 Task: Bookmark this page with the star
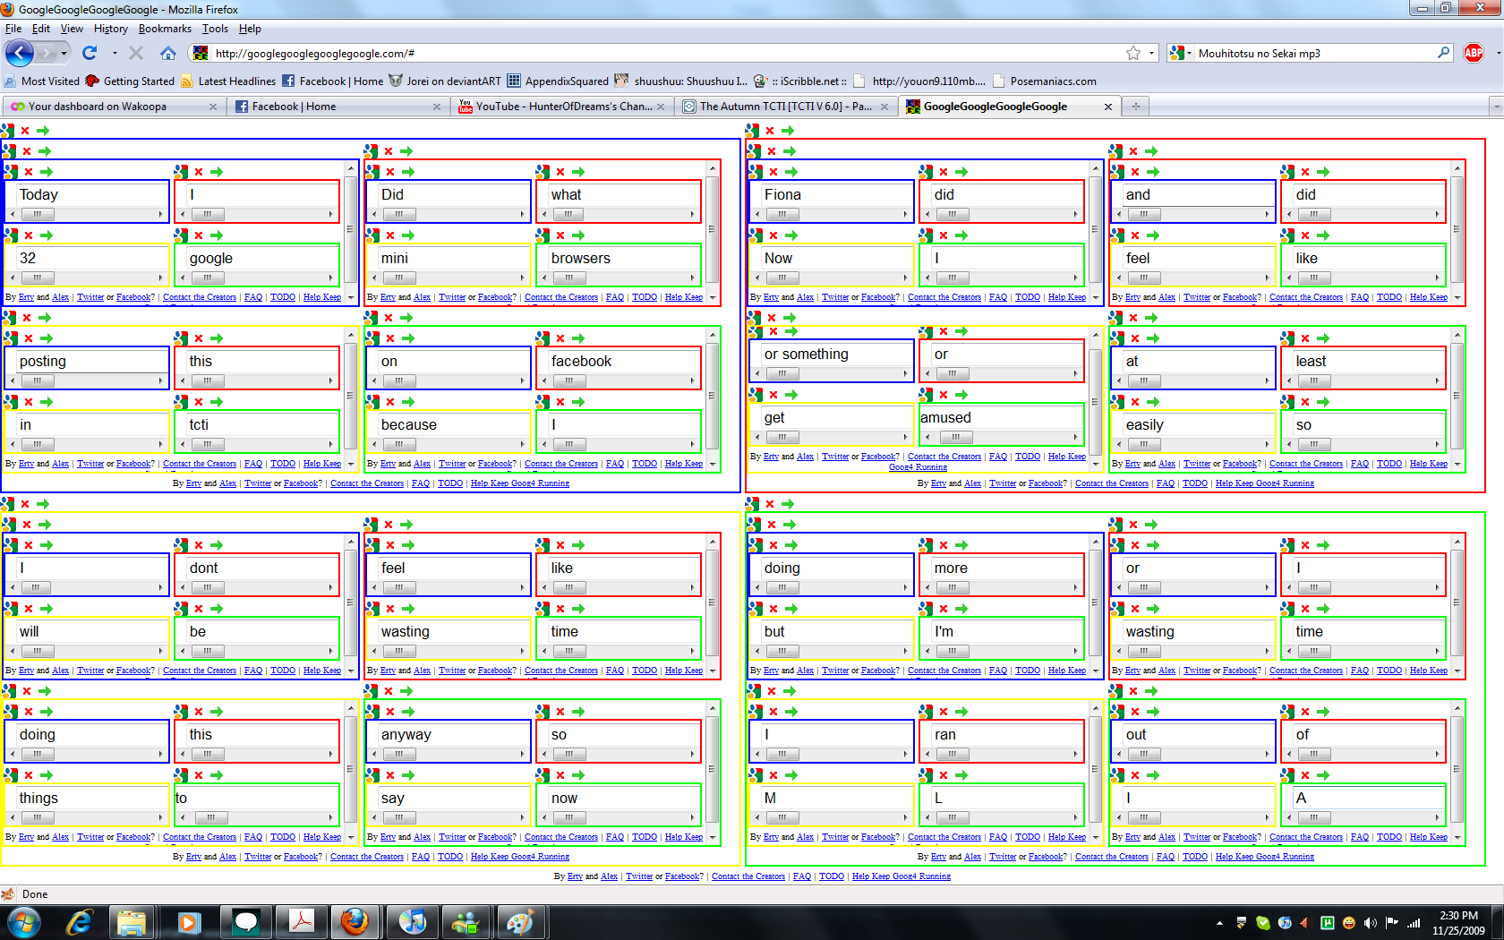tap(1133, 53)
